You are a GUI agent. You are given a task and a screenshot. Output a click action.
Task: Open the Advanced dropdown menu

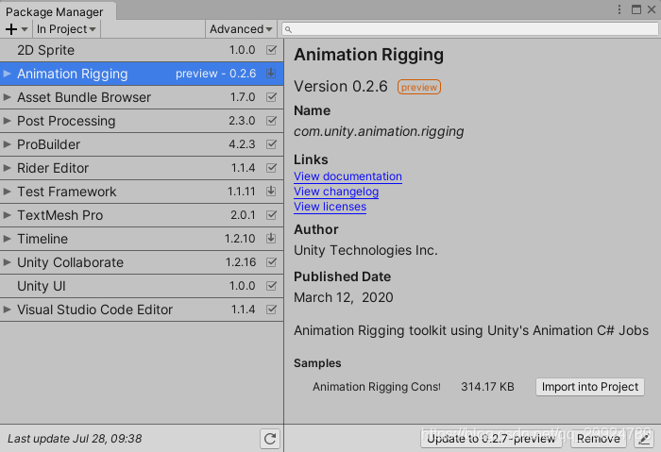[x=241, y=29]
